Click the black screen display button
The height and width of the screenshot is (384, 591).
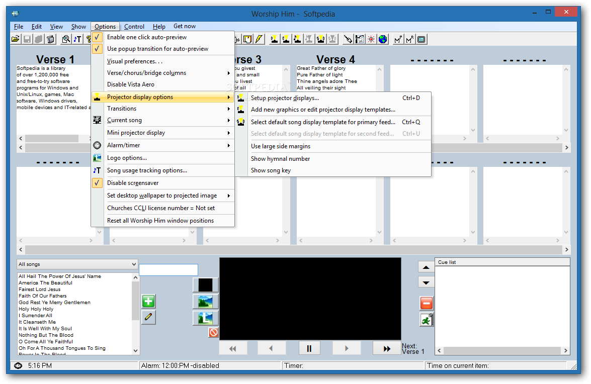pyautogui.click(x=205, y=285)
